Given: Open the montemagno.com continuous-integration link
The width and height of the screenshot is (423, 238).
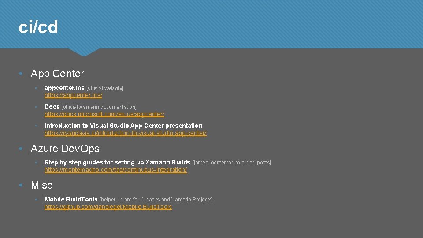Looking at the screenshot, I should (x=116, y=170).
